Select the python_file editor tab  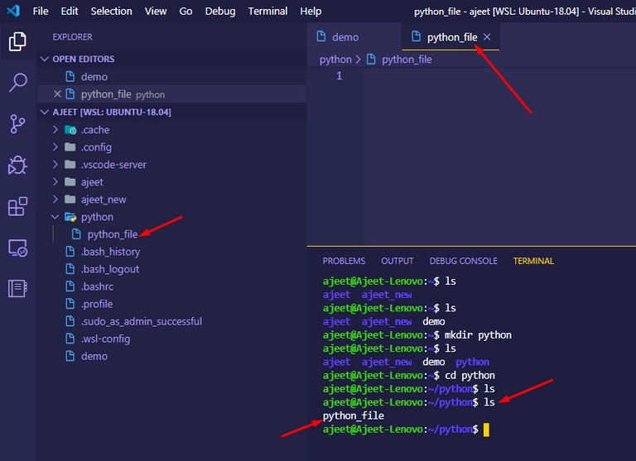click(450, 37)
